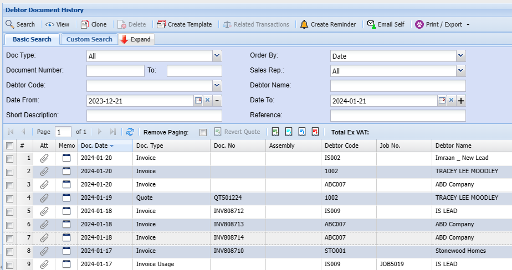Toggle the select-all checkbox in the grid header
Image resolution: width=512 pixels, height=270 pixels.
[9, 146]
